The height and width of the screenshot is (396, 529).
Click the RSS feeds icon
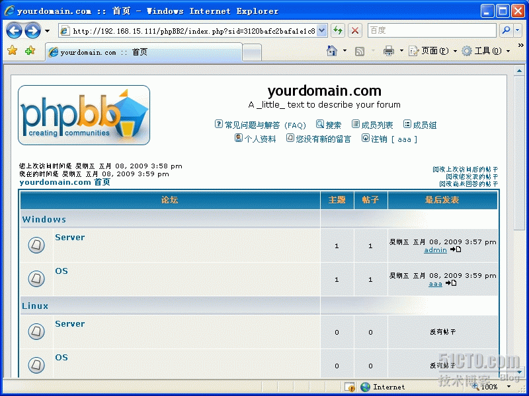(360, 51)
